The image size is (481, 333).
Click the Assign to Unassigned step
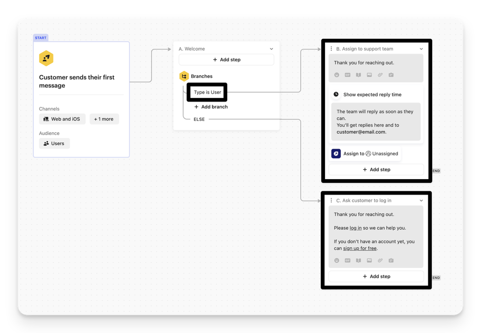(365, 153)
